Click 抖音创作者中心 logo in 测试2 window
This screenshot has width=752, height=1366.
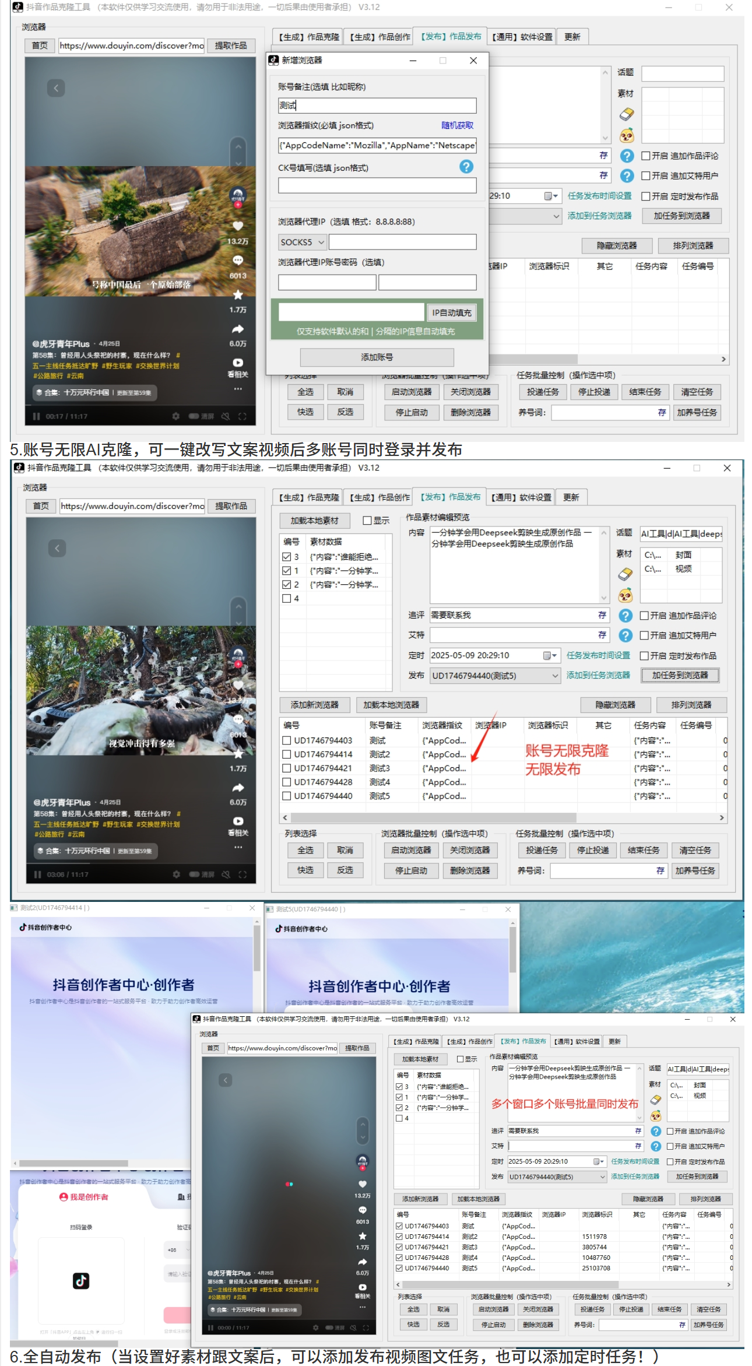pyautogui.click(x=45, y=927)
